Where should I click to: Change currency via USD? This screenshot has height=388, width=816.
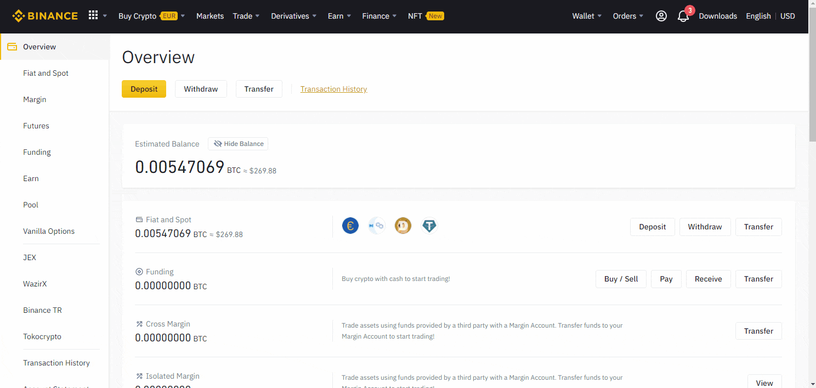pyautogui.click(x=787, y=16)
